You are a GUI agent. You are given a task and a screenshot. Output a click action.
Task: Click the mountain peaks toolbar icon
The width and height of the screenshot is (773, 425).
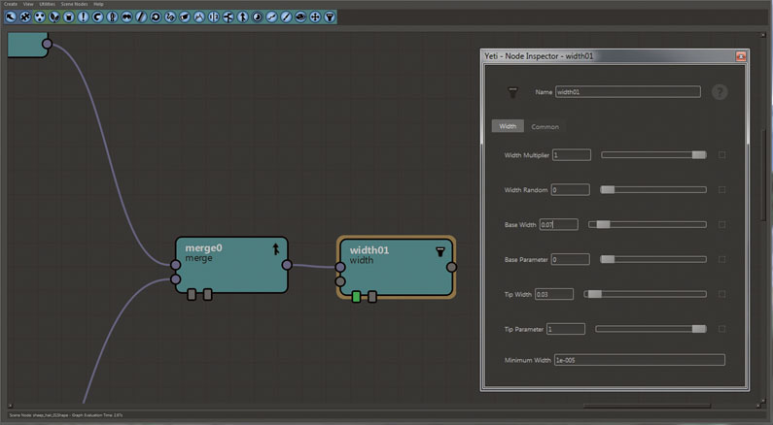(199, 17)
